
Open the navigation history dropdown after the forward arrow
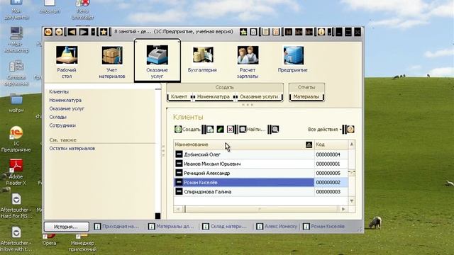pyautogui.click(x=93, y=32)
